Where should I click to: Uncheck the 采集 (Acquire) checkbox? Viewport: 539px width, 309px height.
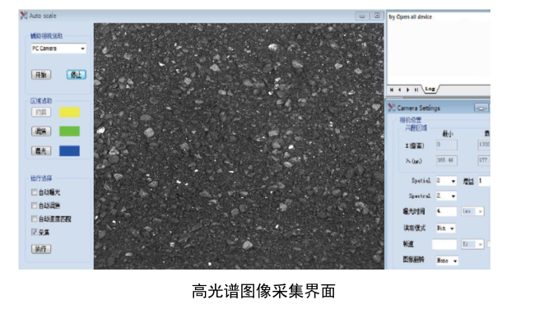click(34, 232)
